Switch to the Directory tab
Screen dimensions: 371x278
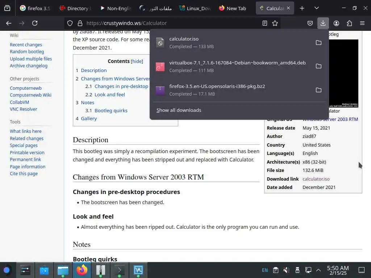[75, 8]
